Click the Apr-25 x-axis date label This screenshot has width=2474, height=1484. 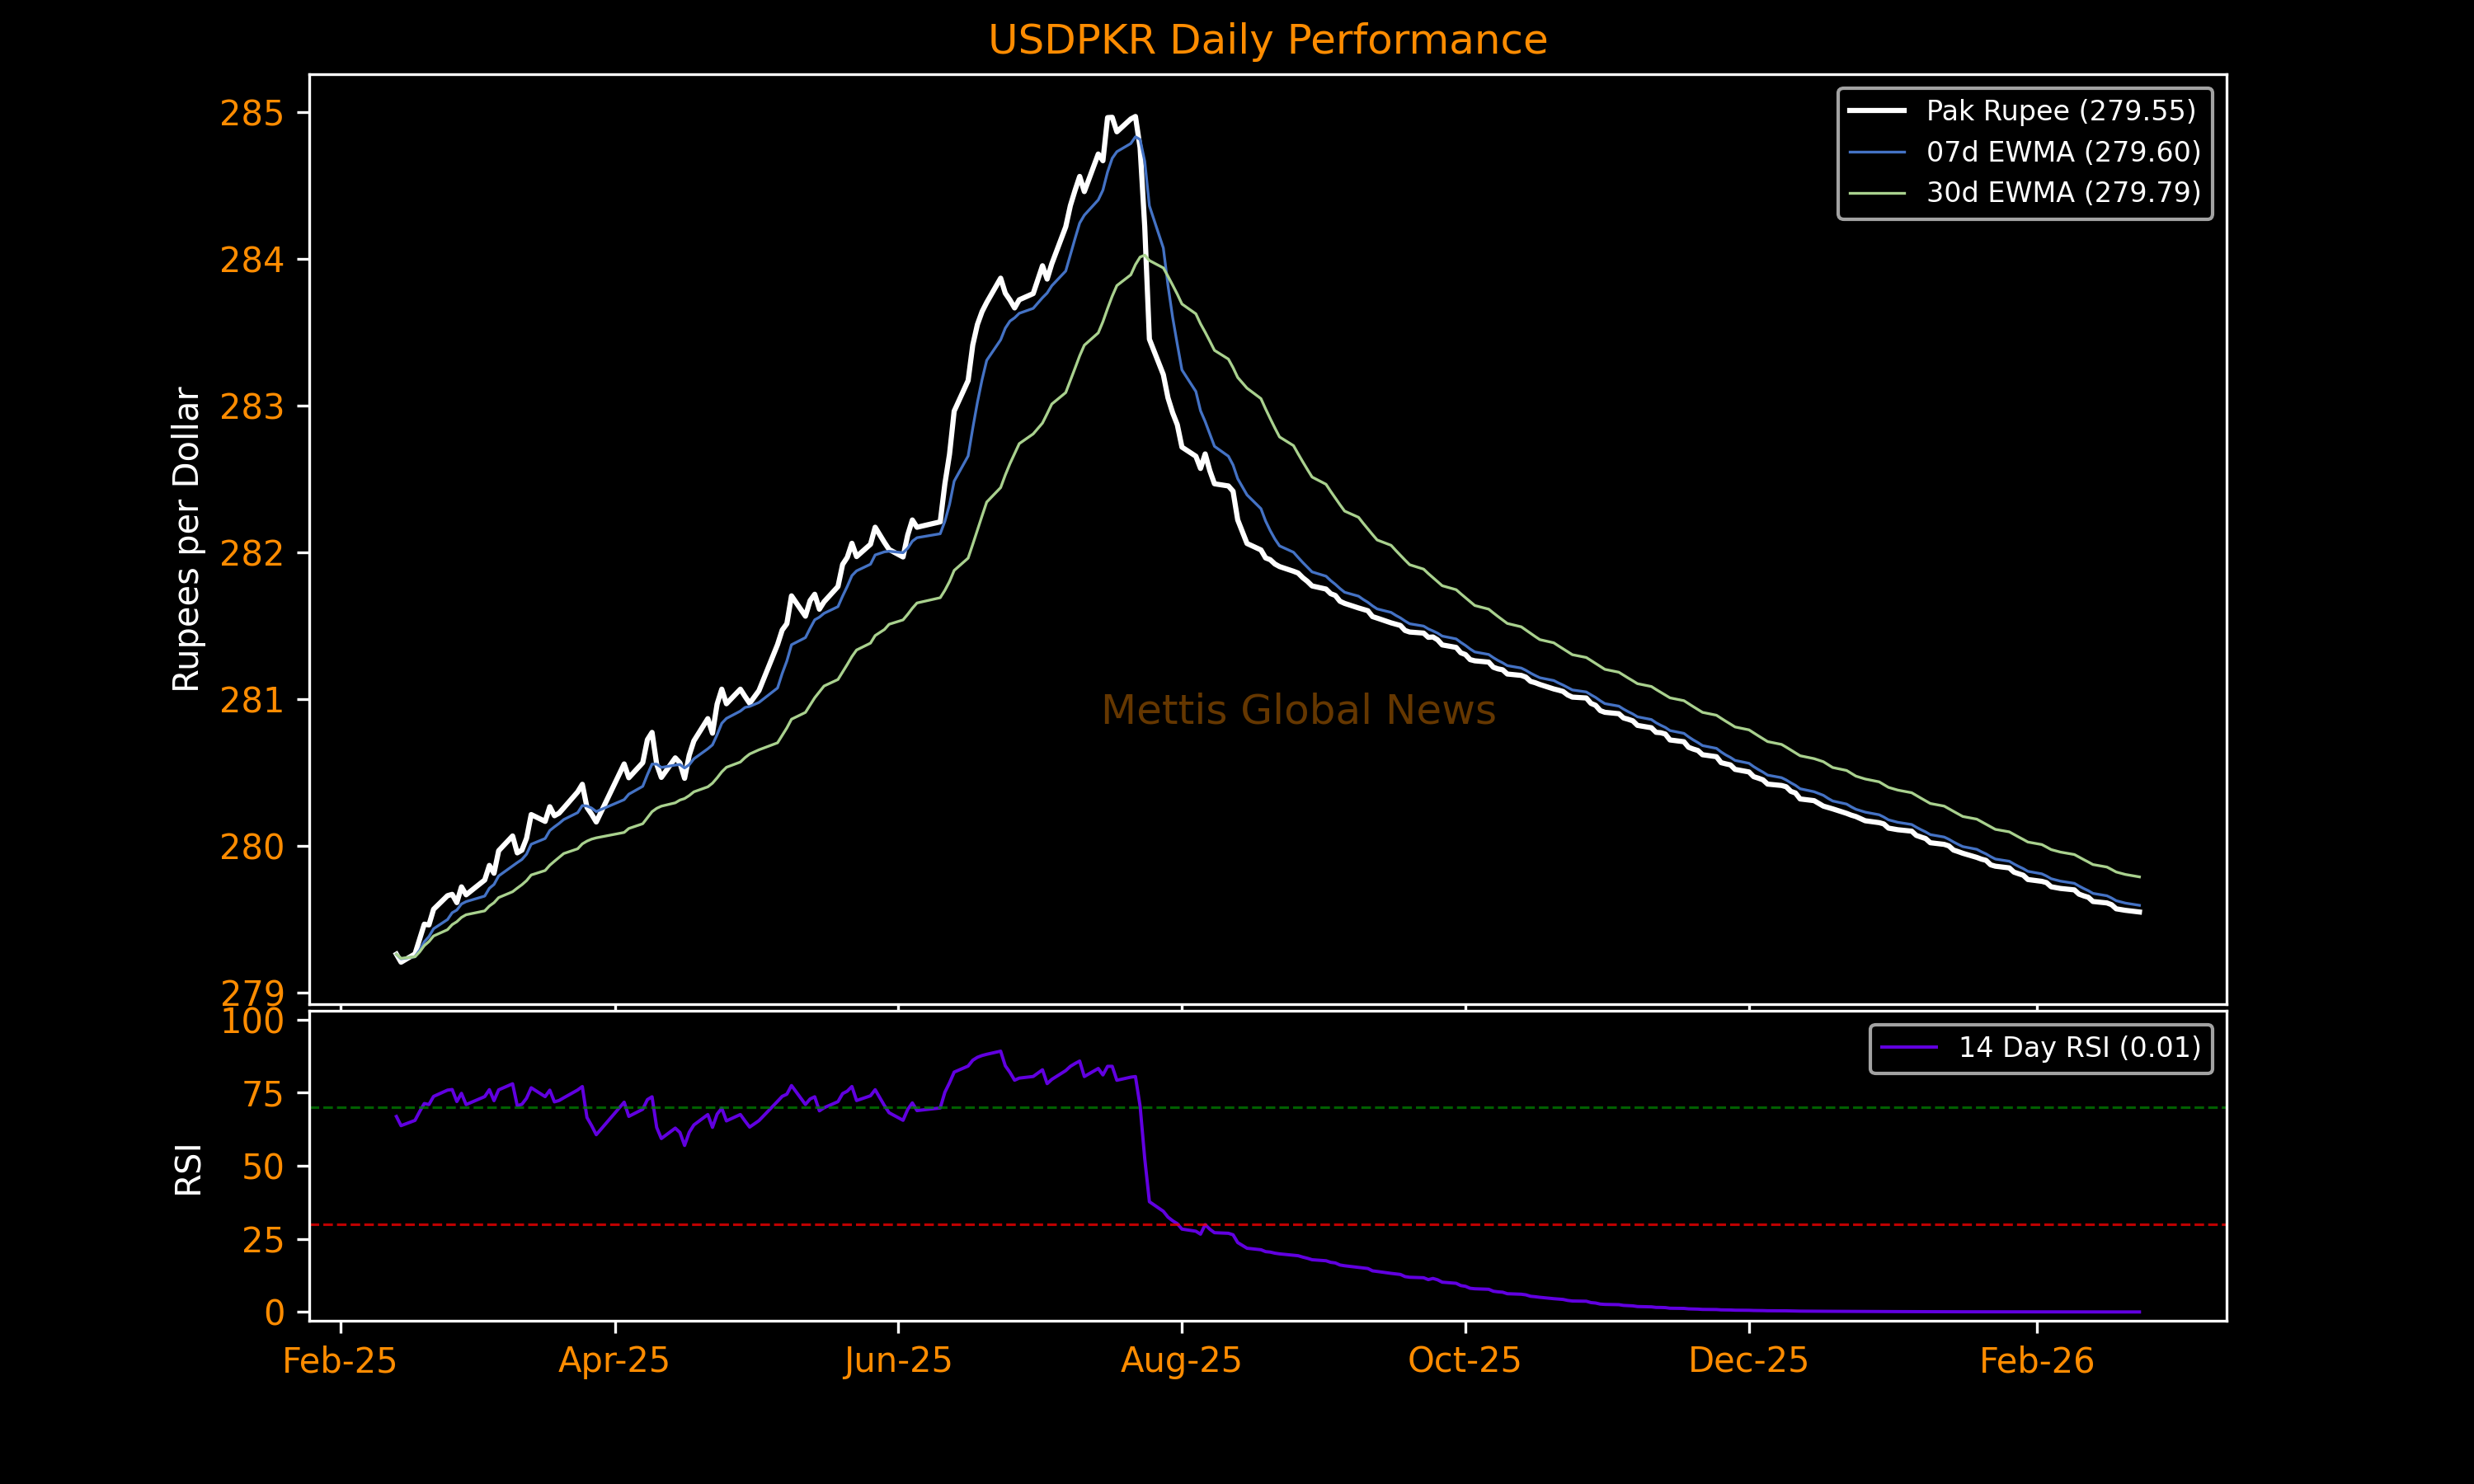coord(614,1361)
